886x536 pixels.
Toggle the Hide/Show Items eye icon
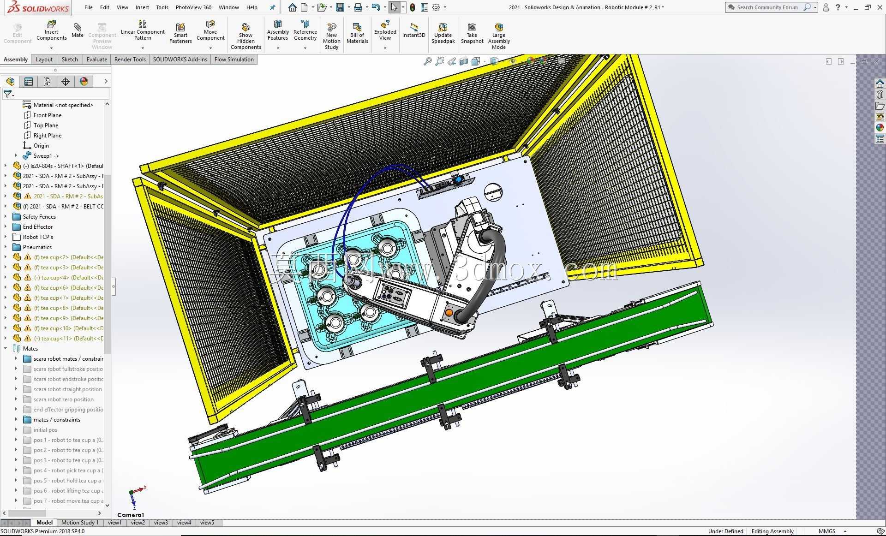click(513, 61)
